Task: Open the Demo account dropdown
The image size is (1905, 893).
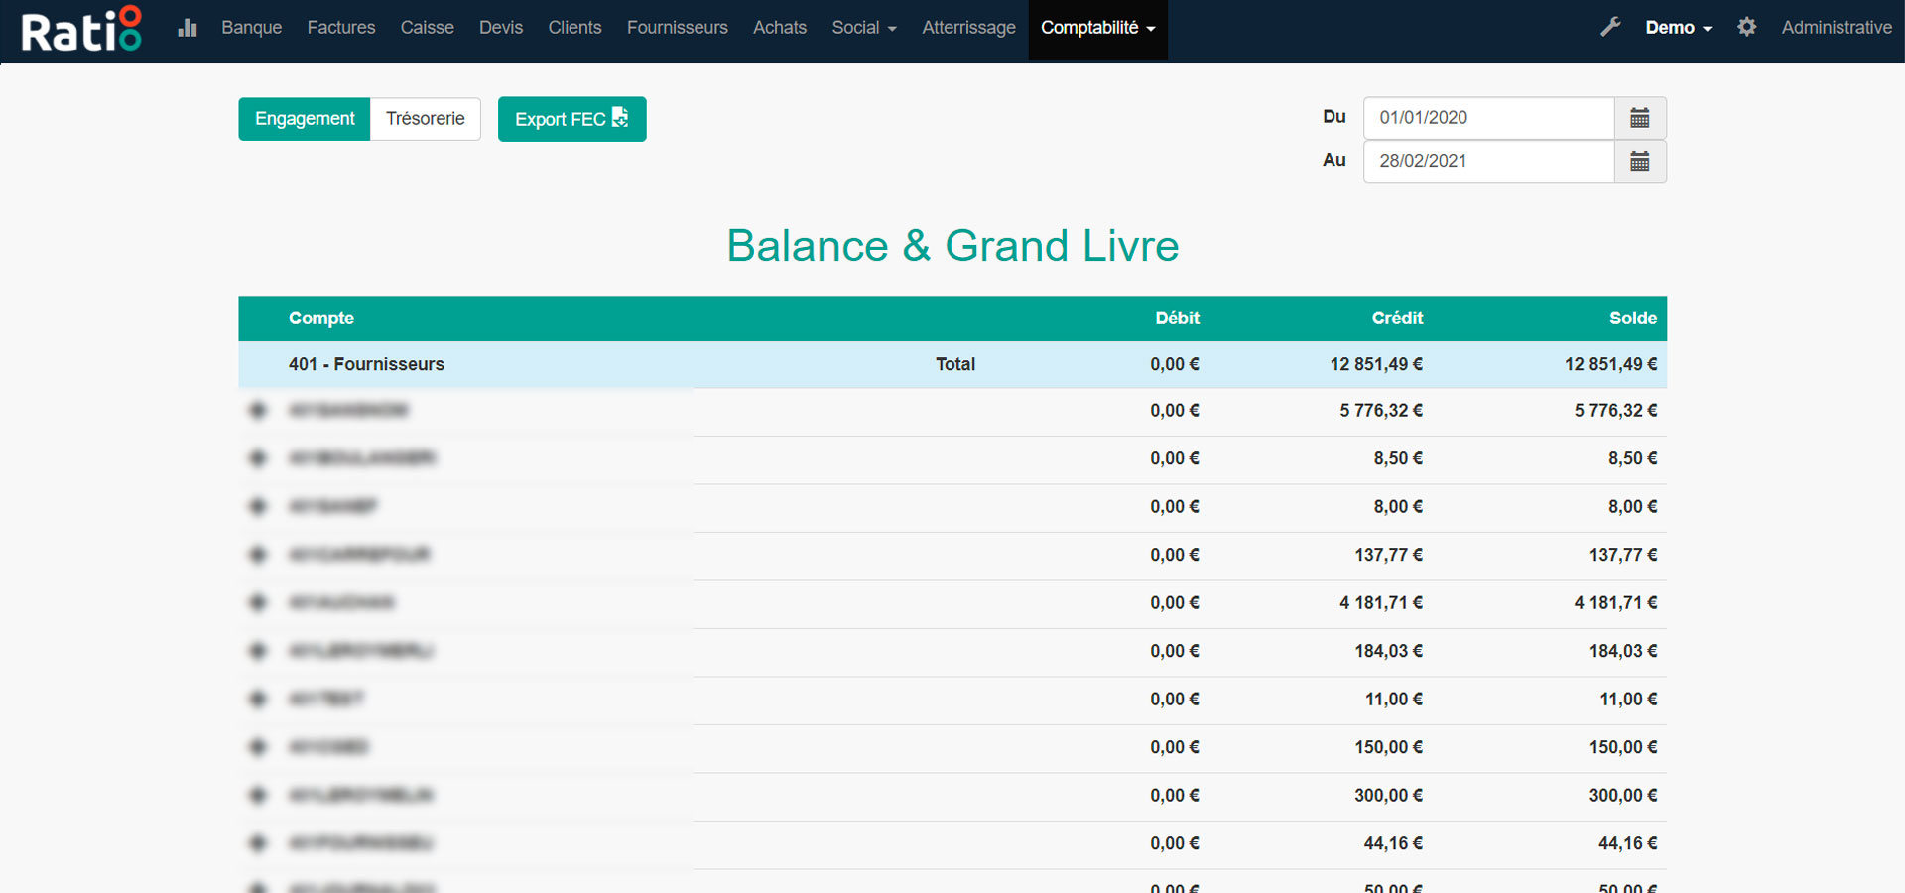Action: pos(1678,28)
